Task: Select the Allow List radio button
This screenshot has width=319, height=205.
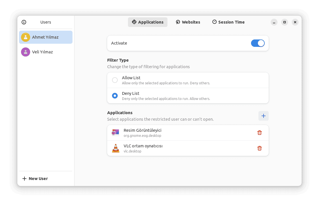Action: click(x=115, y=80)
